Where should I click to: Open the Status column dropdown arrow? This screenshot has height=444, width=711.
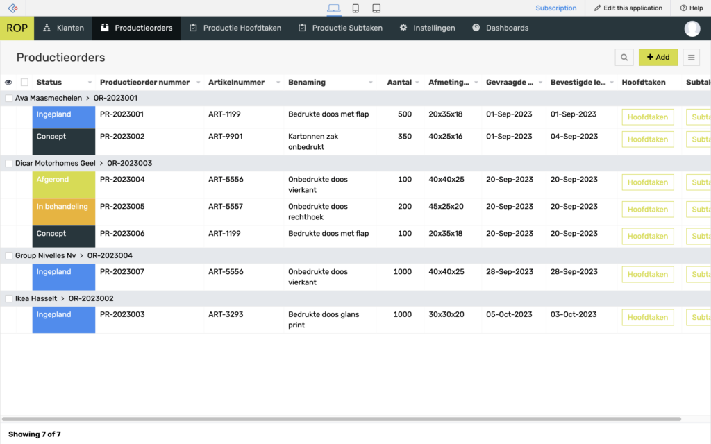(90, 83)
